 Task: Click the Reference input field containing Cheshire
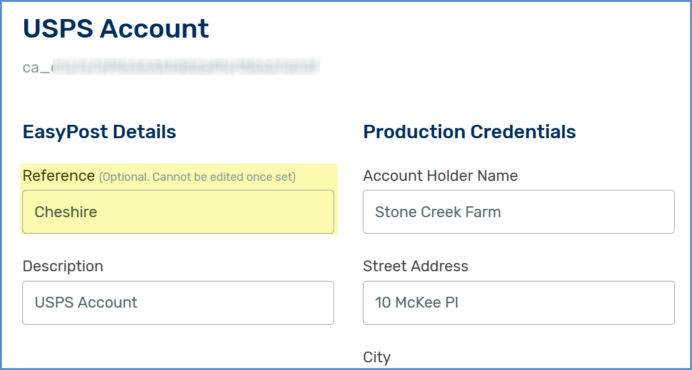click(x=178, y=212)
